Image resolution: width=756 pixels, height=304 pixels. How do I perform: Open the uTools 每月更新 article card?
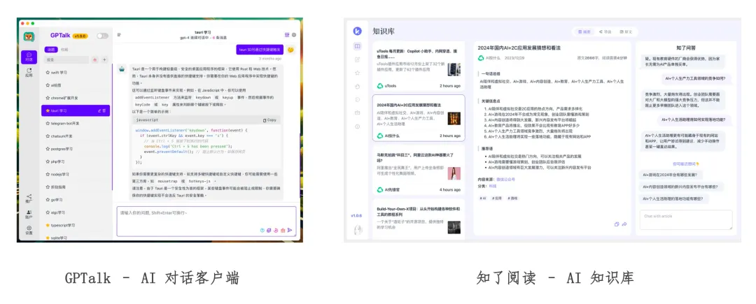point(419,67)
